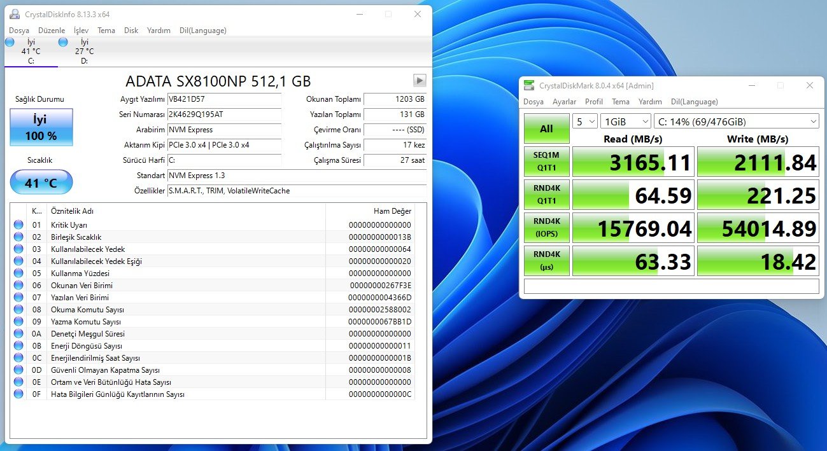Click the CrystalDiskMark app icon in title bar

pyautogui.click(x=529, y=85)
